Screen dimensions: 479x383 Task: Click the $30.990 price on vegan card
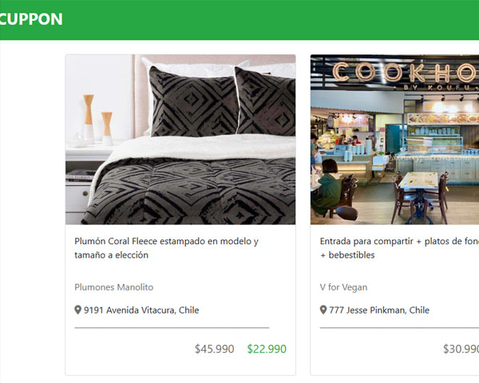pos(461,349)
